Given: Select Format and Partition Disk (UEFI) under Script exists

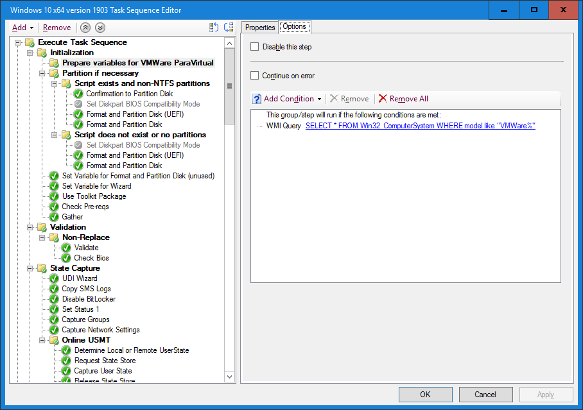Looking at the screenshot, I should point(135,114).
